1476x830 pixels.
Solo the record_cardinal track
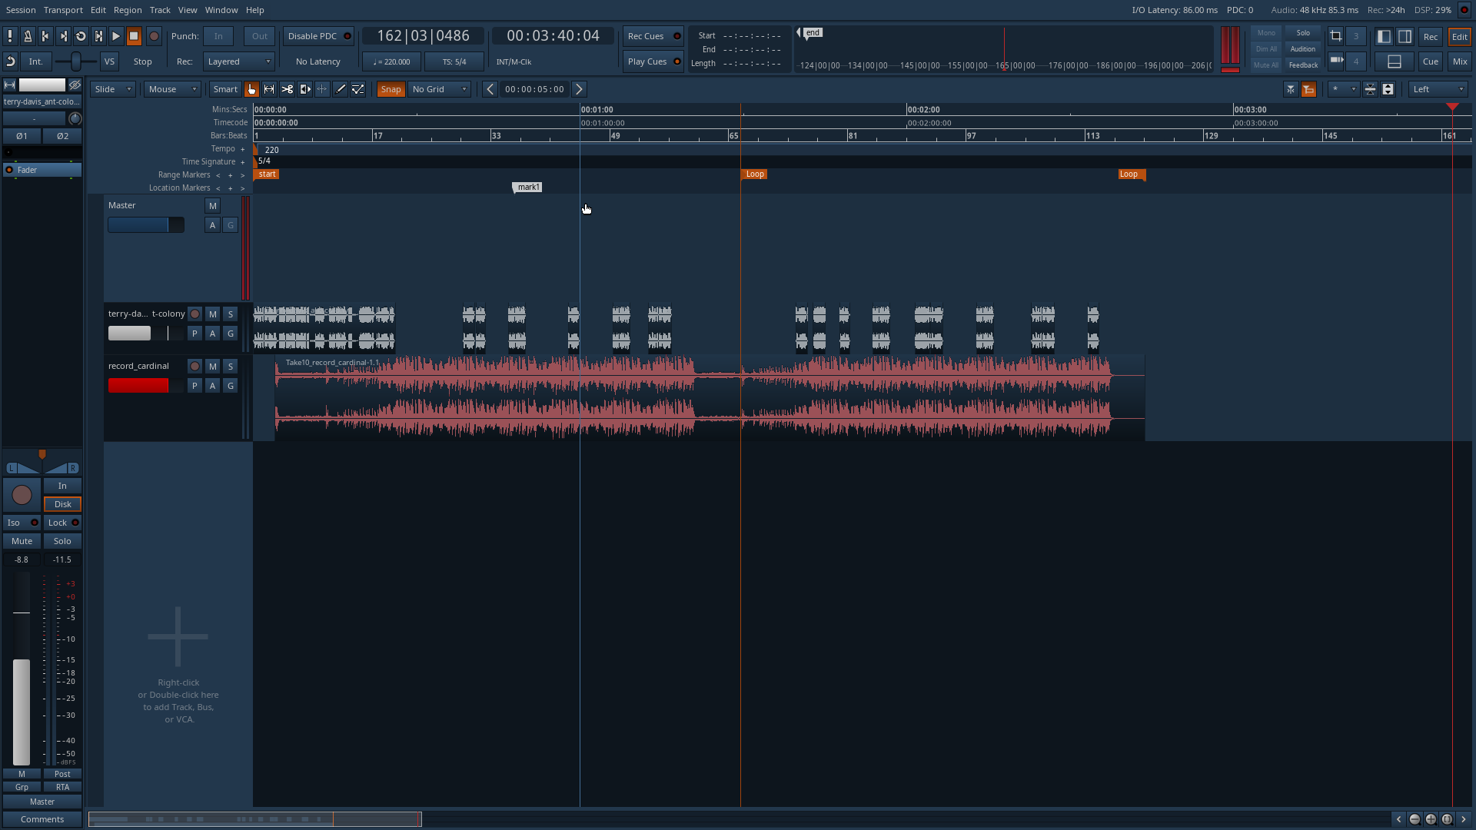[231, 366]
